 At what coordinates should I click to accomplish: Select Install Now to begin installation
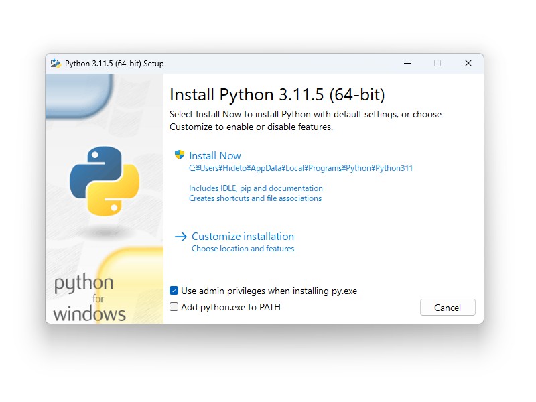[214, 155]
